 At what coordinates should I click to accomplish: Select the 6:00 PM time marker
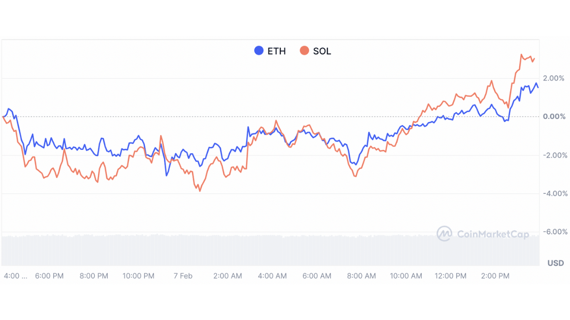[49, 276]
